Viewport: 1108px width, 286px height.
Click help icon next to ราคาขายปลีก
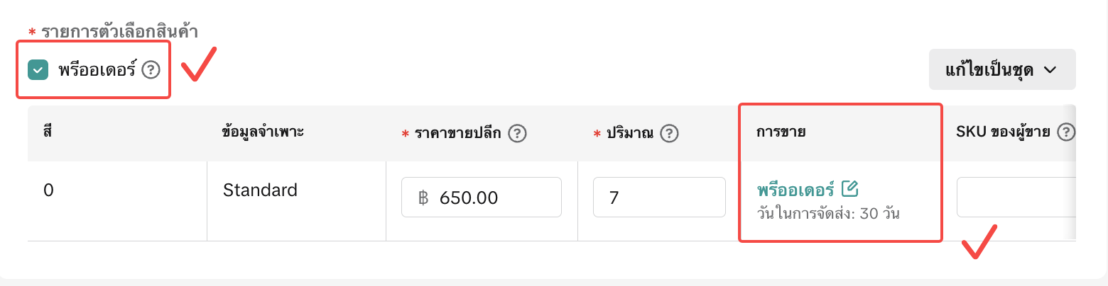(517, 133)
